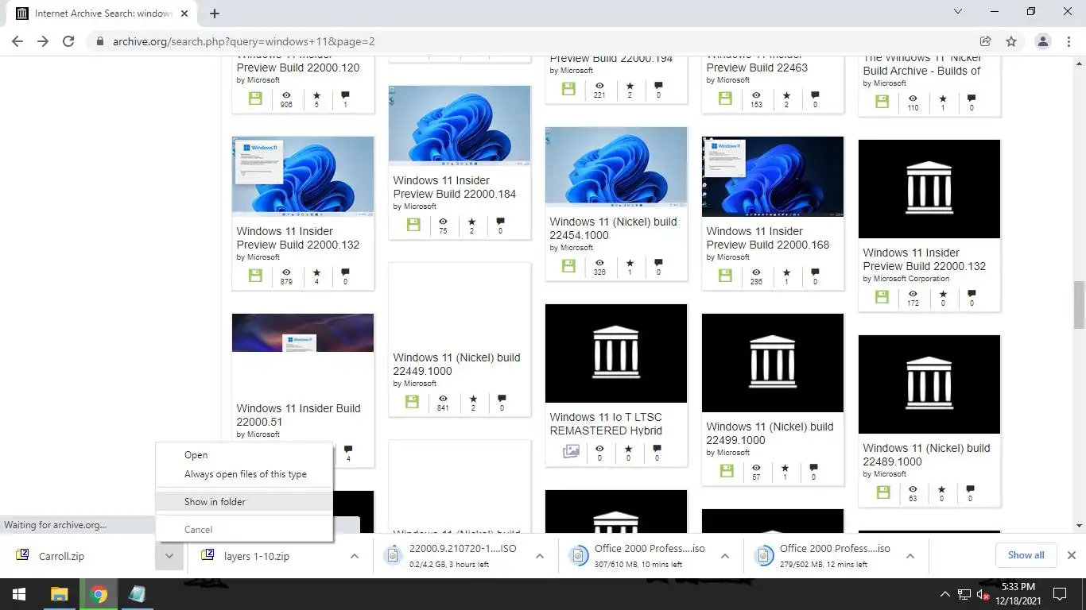Viewport: 1086px width, 610px height.
Task: Open Windows 11 (Nickel) build 22449.1000 link
Action: tap(456, 364)
